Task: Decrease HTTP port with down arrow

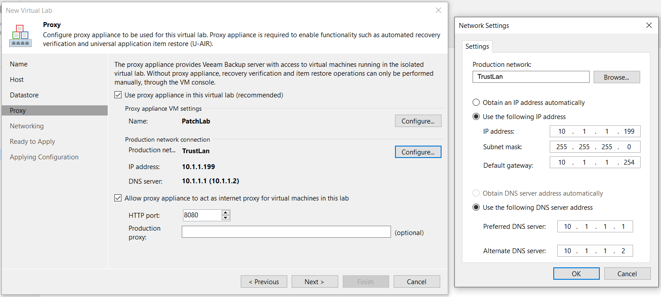Action: pos(226,218)
